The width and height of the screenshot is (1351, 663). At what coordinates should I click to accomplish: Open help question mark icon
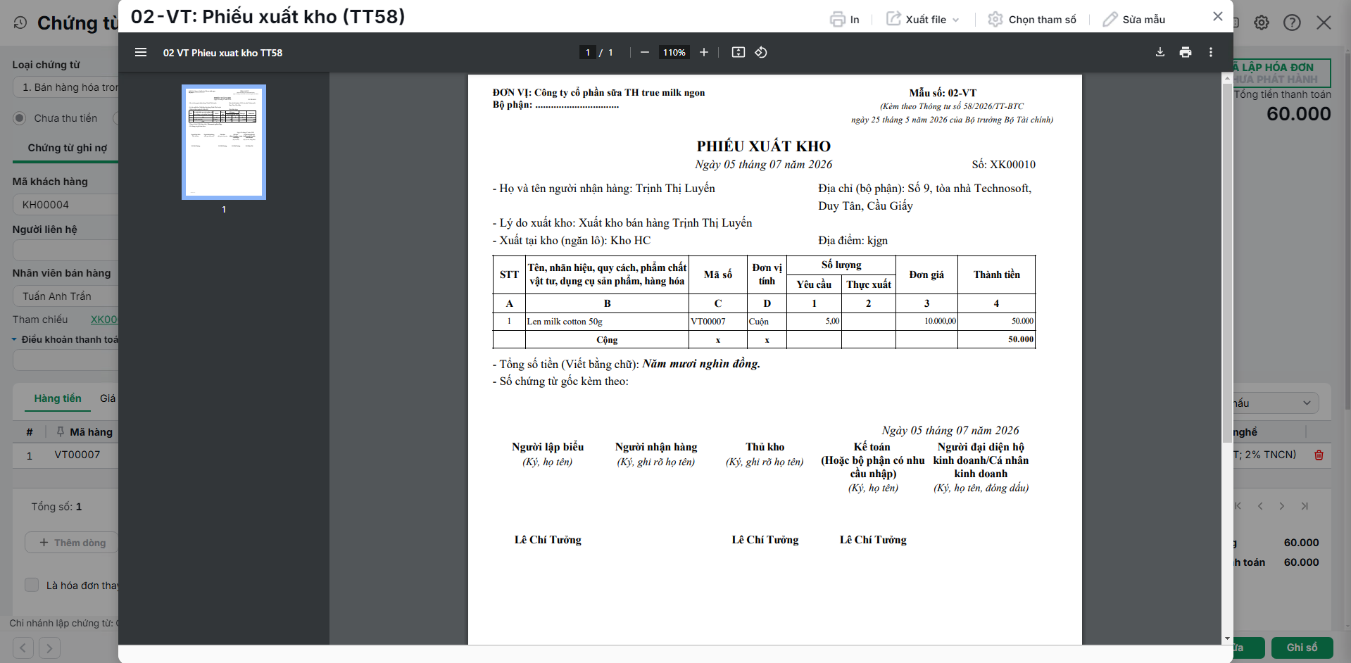click(x=1292, y=23)
